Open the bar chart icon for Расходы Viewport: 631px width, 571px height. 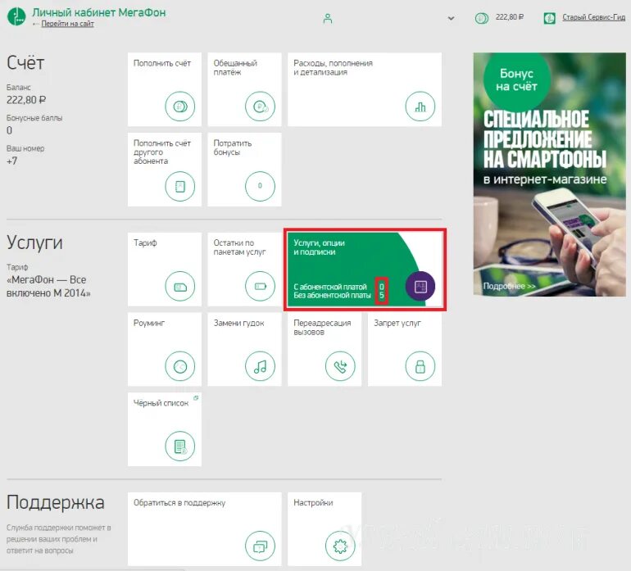tap(420, 106)
